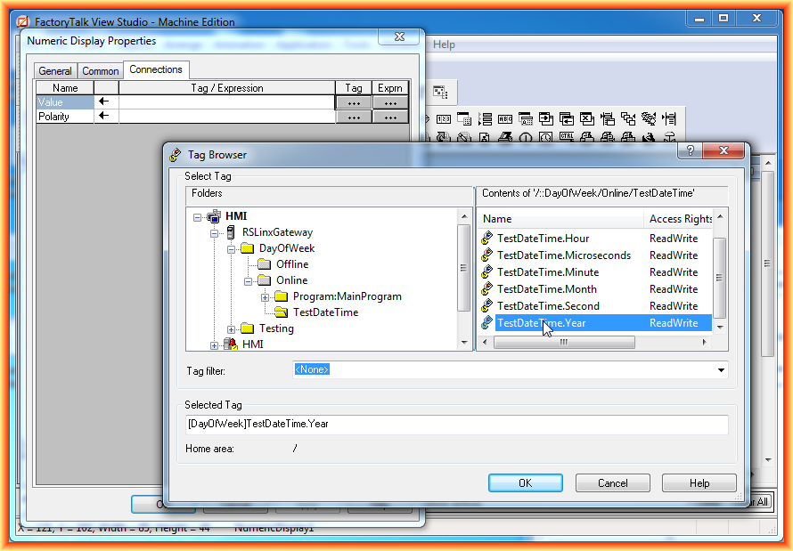Image resolution: width=793 pixels, height=551 pixels.
Task: Open tag browser button for Value row
Action: [354, 102]
